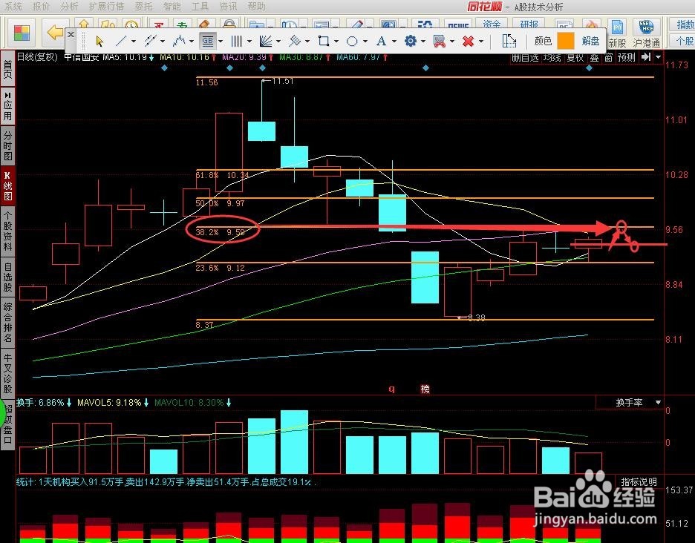Open the 换手率 indicator dropdown

click(658, 403)
